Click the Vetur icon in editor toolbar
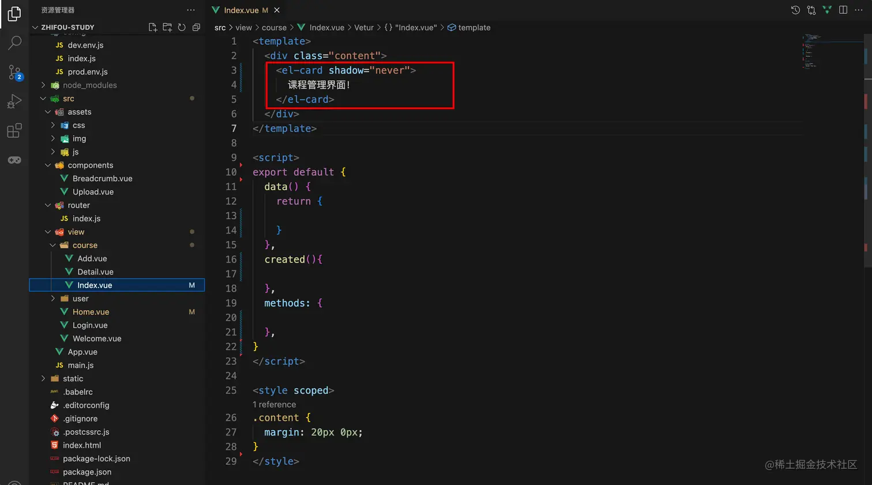This screenshot has width=872, height=485. pyautogui.click(x=827, y=10)
